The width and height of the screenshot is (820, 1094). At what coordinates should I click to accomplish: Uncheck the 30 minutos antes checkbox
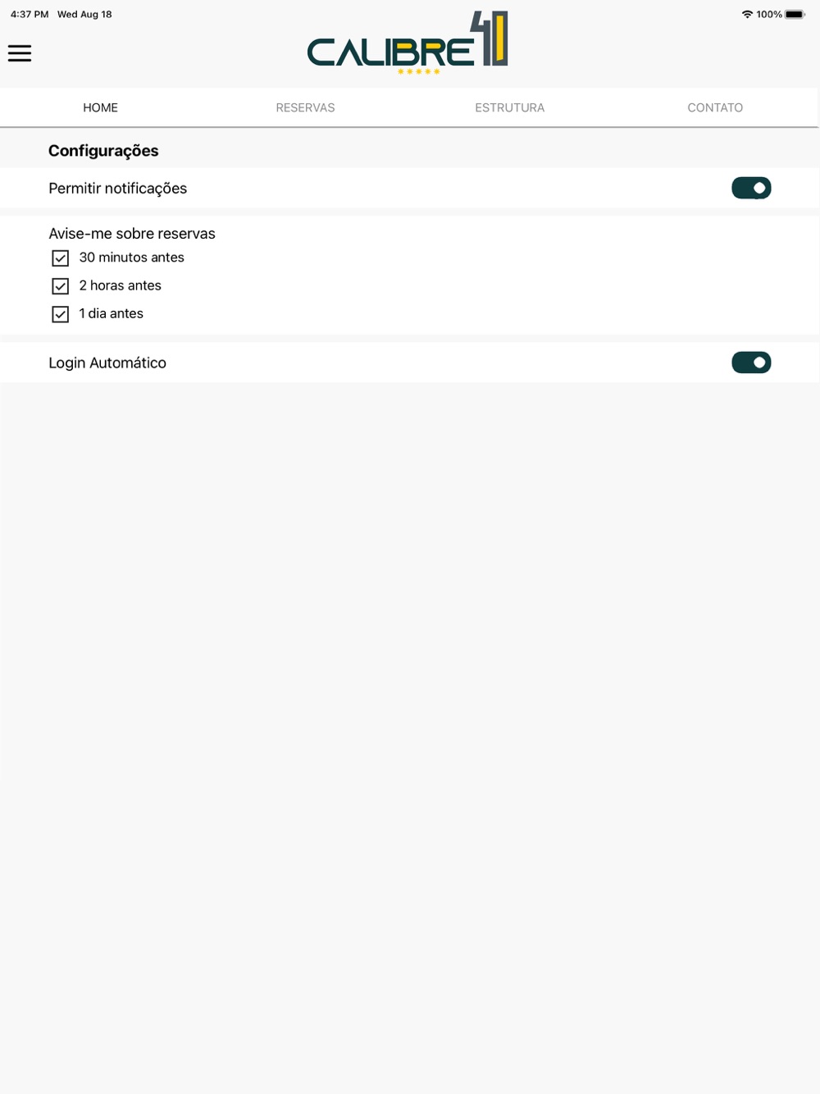point(60,258)
